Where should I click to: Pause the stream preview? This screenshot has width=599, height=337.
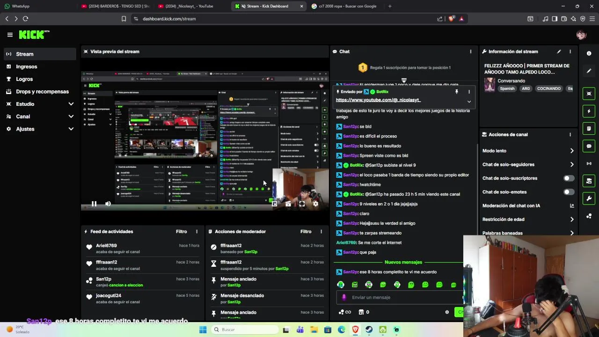94,204
